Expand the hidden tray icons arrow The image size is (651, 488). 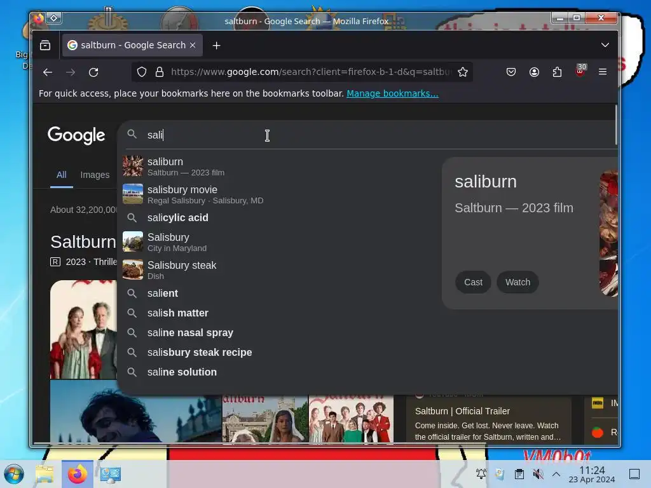(556, 474)
